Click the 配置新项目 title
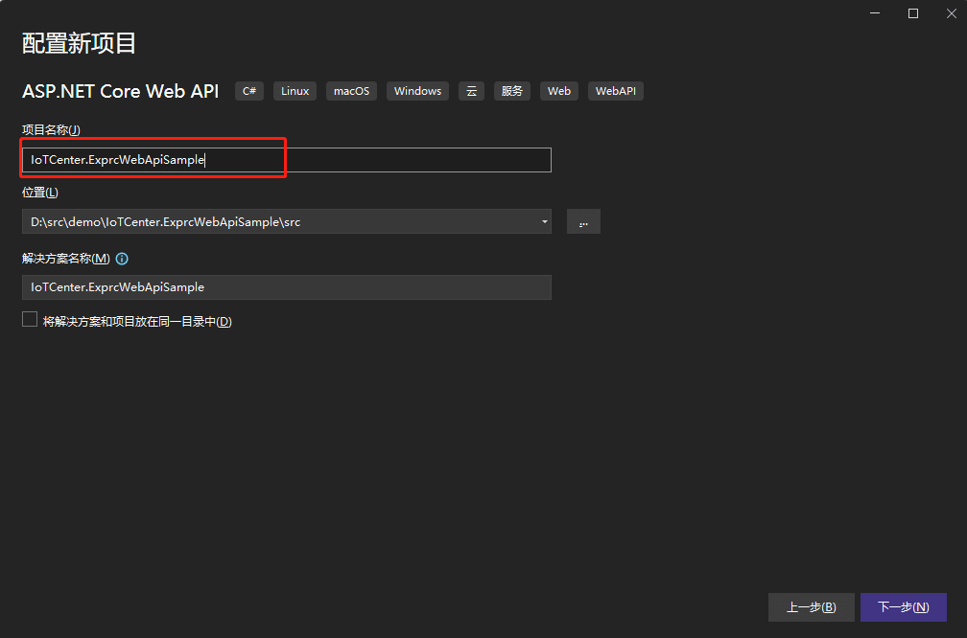 tap(79, 43)
